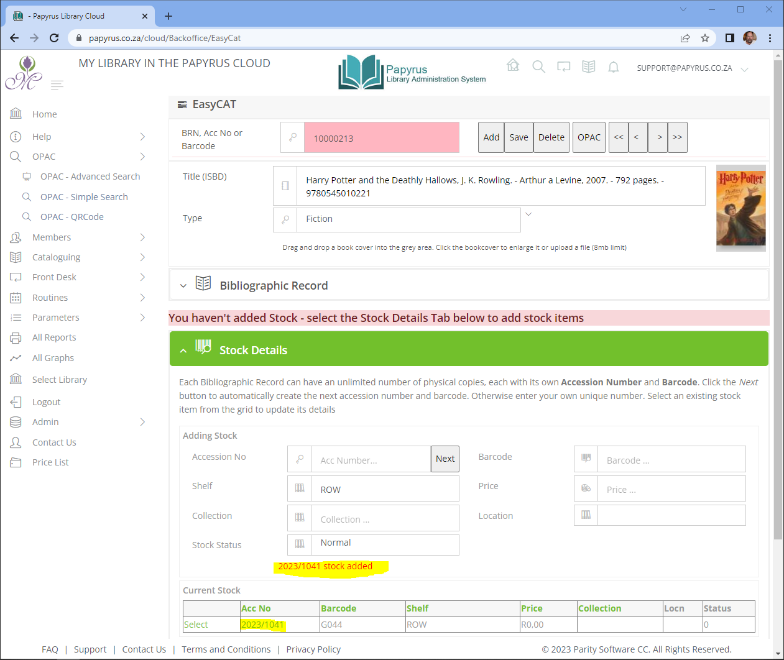Click the icon beside Stock Status field

(300, 544)
